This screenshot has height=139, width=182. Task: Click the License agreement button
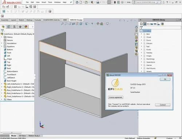tap(115, 97)
